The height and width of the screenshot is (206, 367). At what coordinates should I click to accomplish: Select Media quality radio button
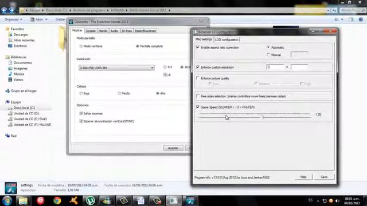point(119,93)
